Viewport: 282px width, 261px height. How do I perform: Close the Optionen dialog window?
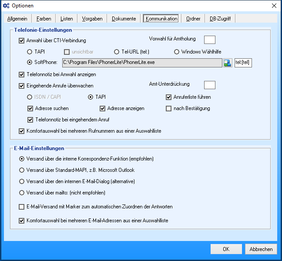[274, 6]
